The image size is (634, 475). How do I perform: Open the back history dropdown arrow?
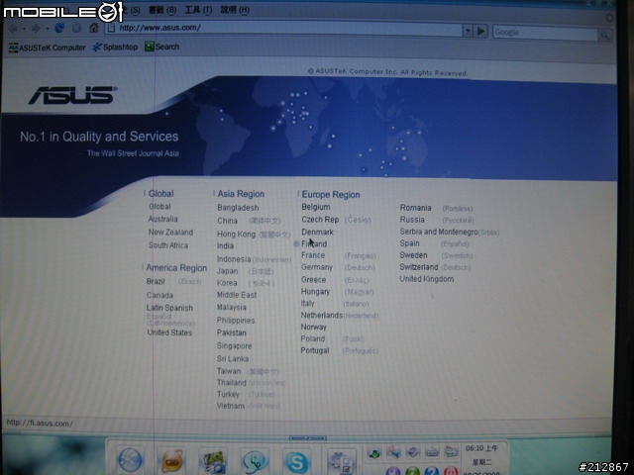click(x=24, y=29)
